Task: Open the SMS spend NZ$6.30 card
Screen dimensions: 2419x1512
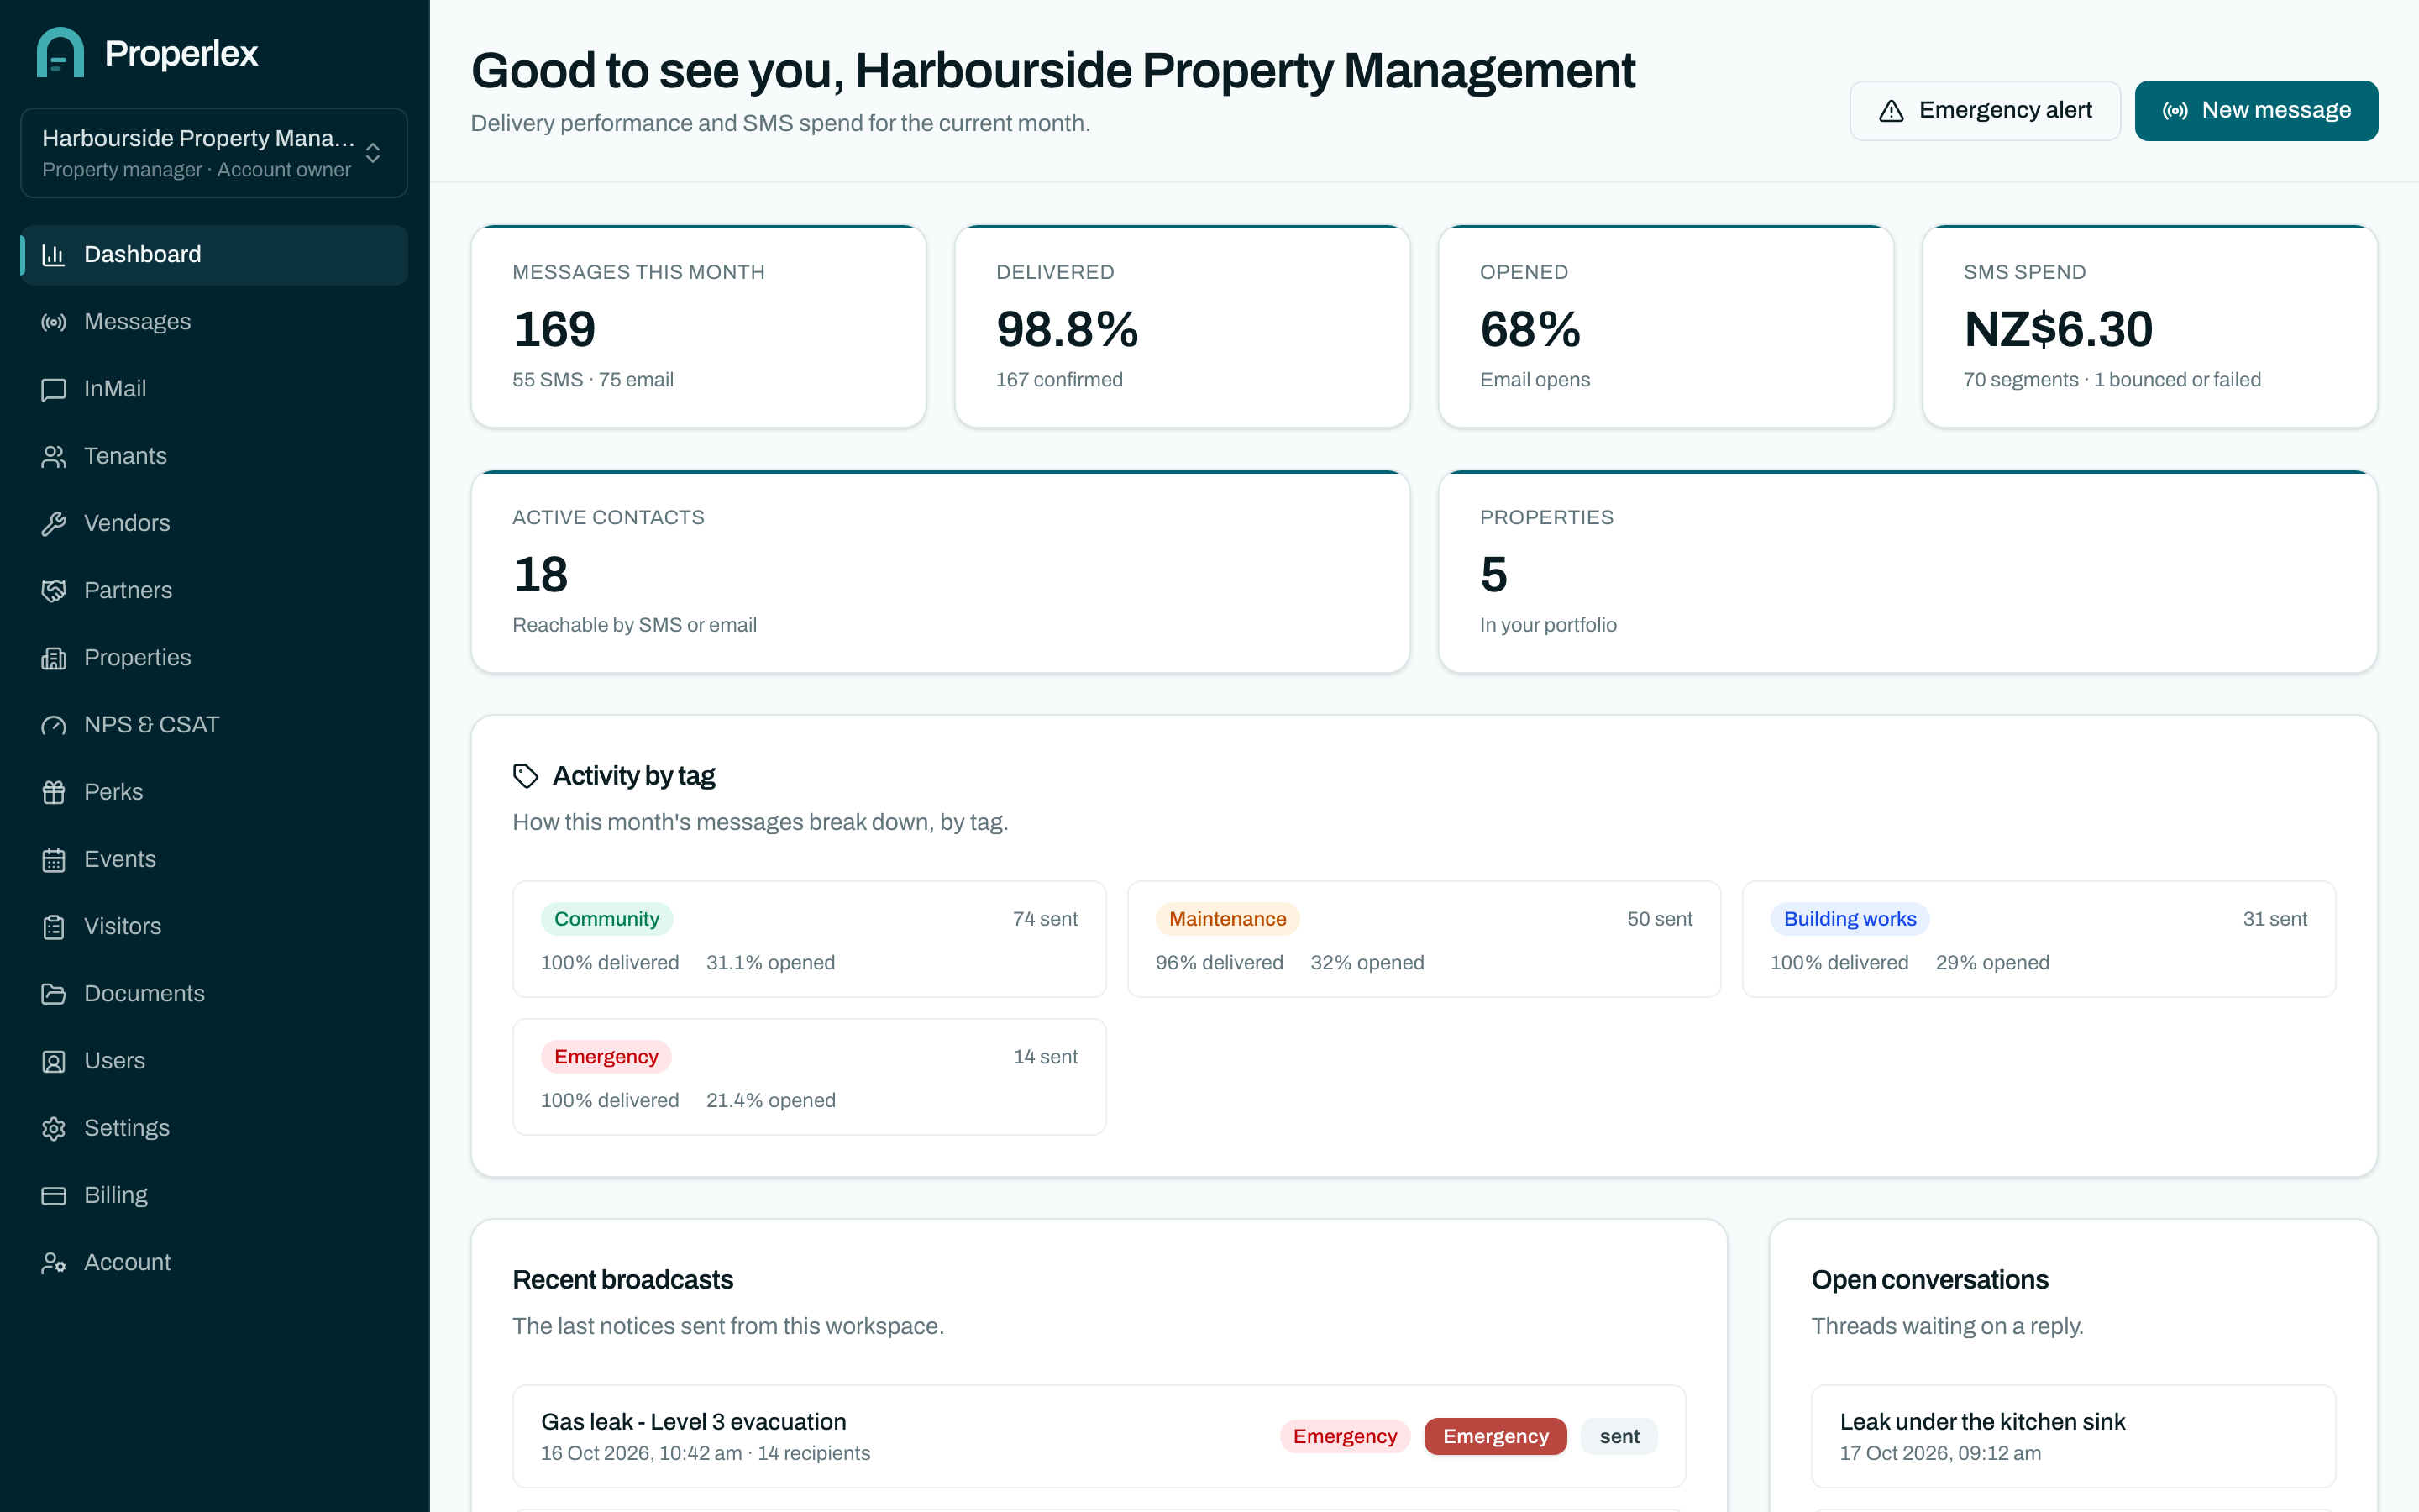Action: (2149, 327)
